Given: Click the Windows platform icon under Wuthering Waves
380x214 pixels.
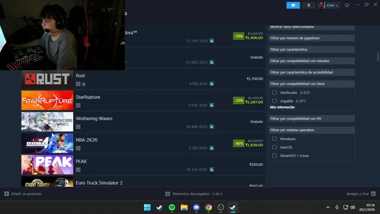Looking at the screenshot, I should click(x=78, y=127).
